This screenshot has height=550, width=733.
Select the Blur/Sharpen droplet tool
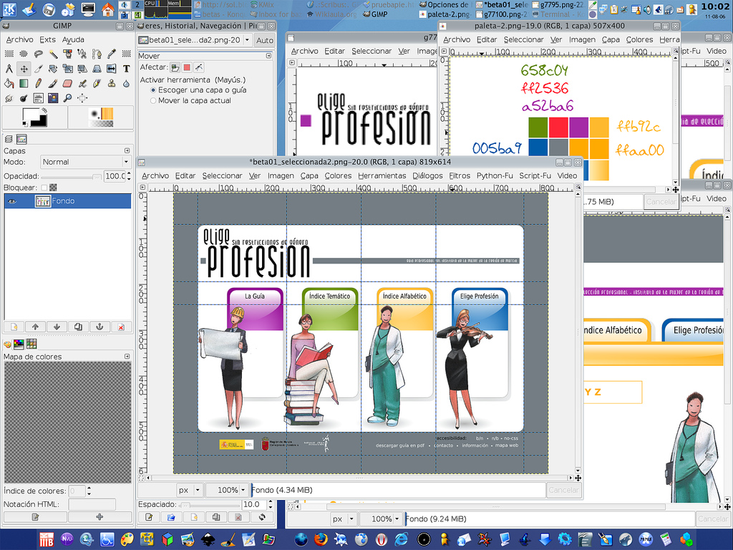click(126, 83)
